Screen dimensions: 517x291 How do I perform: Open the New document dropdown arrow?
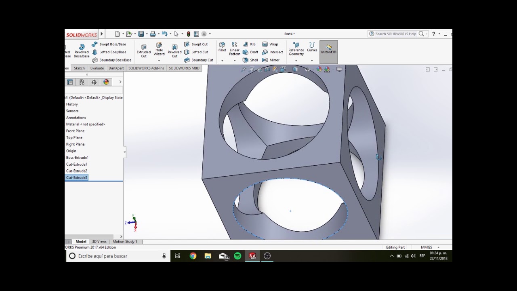point(123,34)
